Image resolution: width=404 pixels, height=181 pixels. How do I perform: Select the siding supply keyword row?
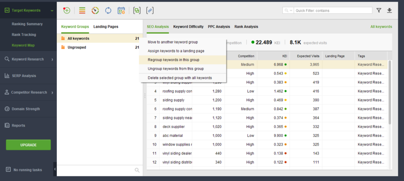pyautogui.click(x=267, y=100)
